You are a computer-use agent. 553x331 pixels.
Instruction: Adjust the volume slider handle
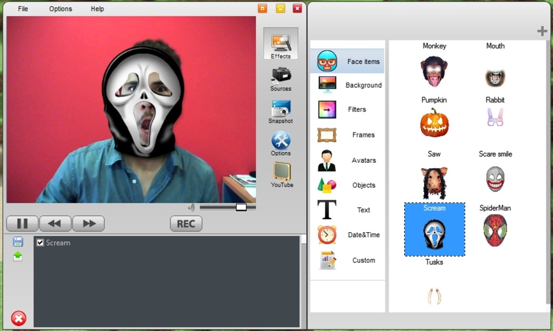[241, 207]
